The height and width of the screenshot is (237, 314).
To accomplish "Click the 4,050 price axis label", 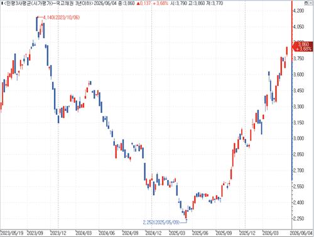I will (298, 27).
